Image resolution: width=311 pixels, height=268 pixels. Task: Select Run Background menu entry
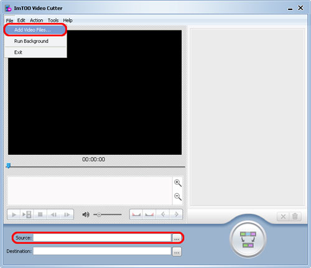(35, 41)
